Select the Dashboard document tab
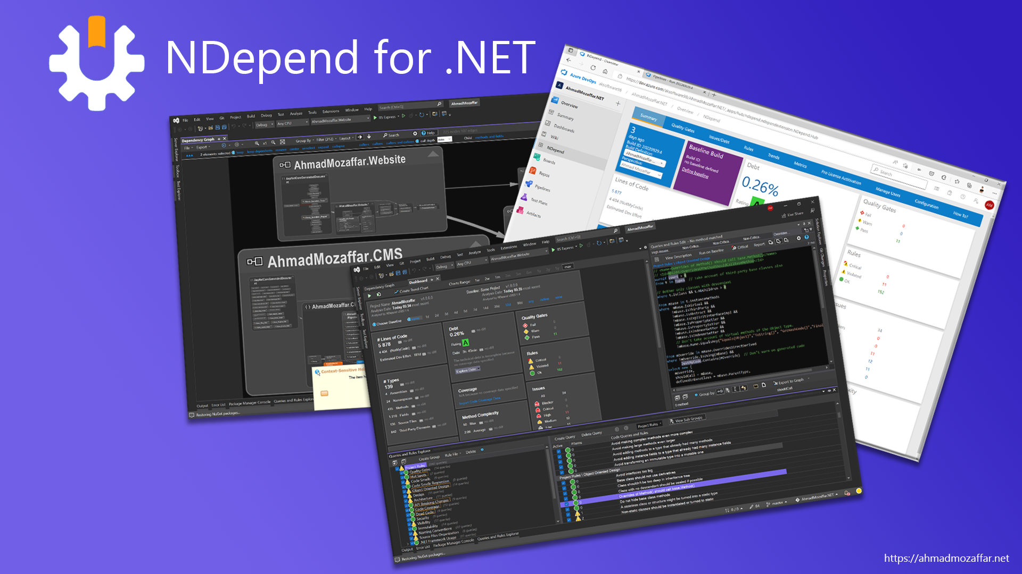 click(418, 280)
